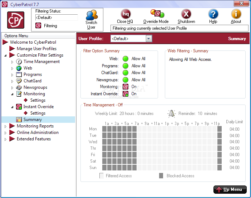The image size is (251, 198).
Task: Click the Time Management clock icon
Action: point(19,62)
